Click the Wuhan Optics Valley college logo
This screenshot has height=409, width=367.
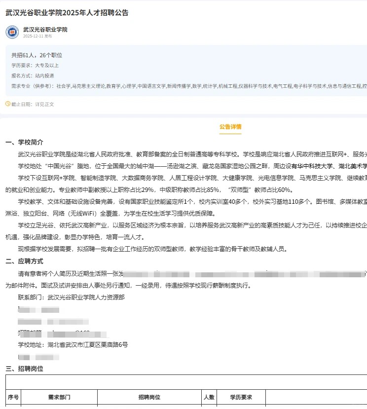click(x=12, y=32)
